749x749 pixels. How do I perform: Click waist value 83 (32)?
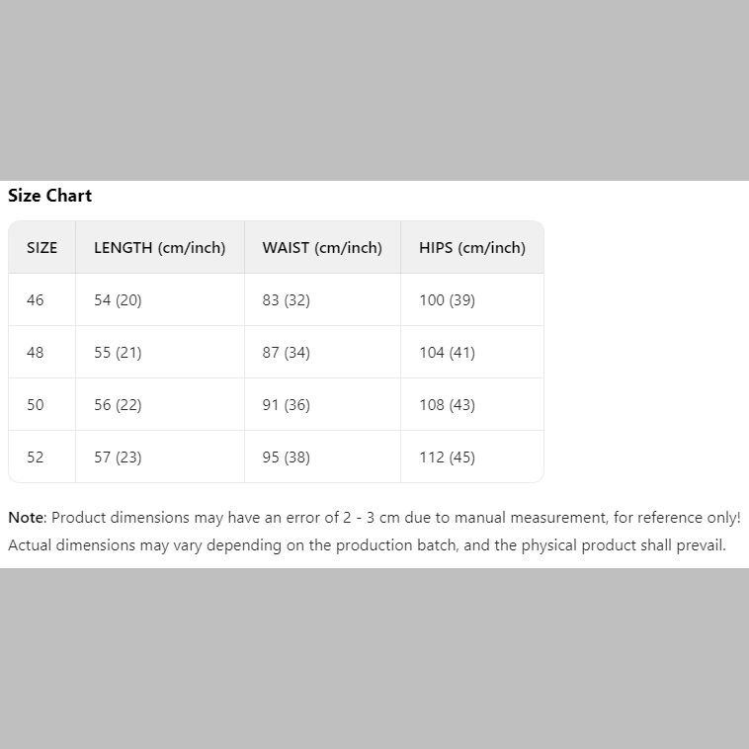(286, 300)
